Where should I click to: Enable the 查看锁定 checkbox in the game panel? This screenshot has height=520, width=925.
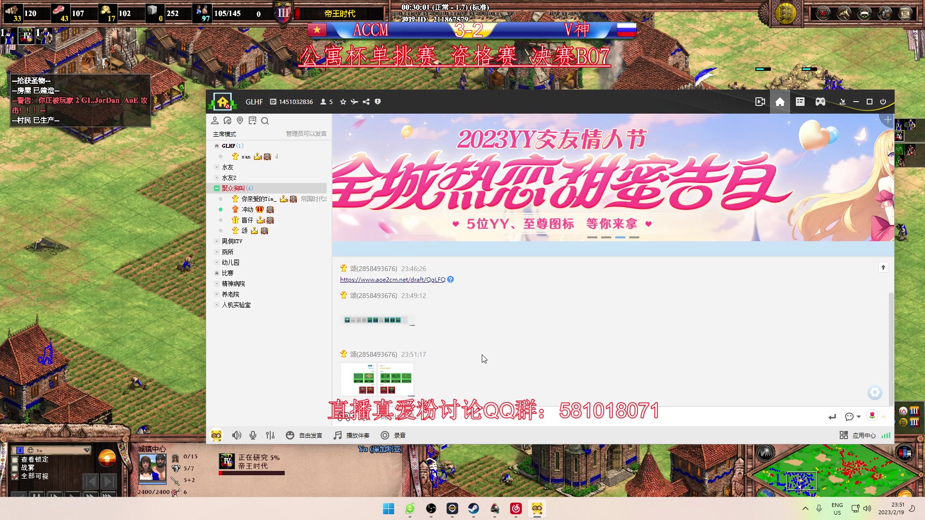pyautogui.click(x=15, y=459)
